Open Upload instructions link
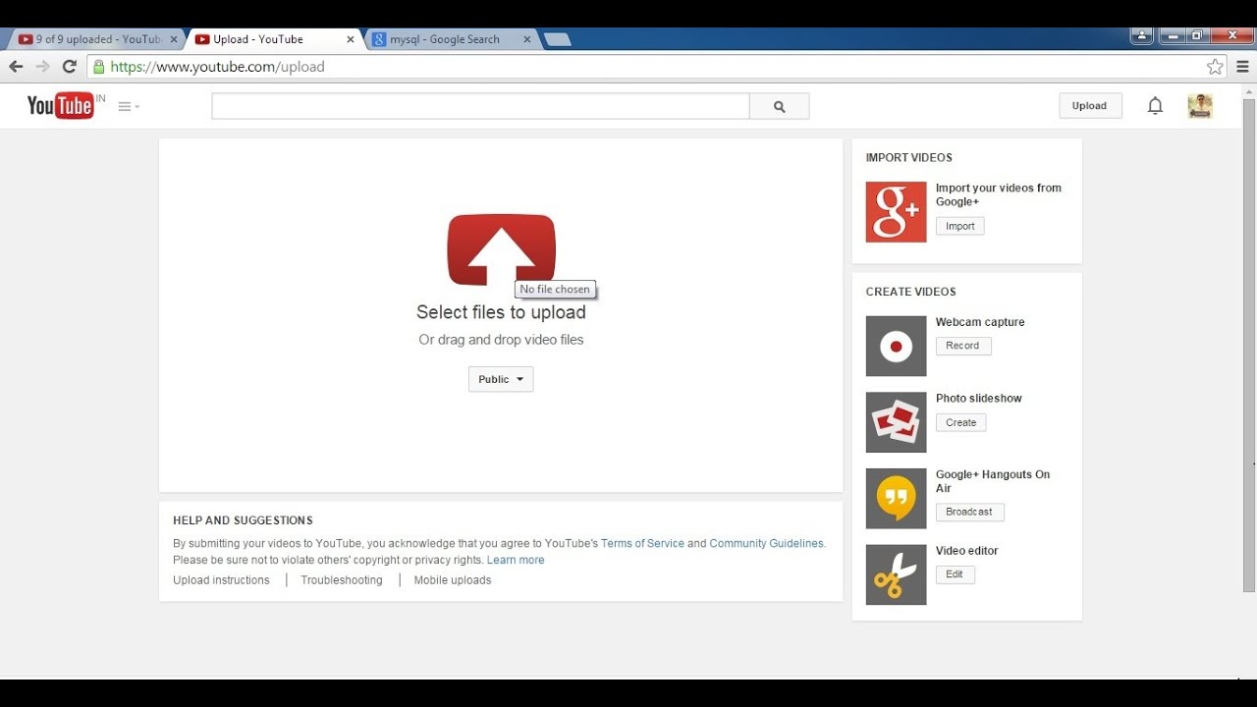Viewport: 1257px width, 707px height. (221, 580)
